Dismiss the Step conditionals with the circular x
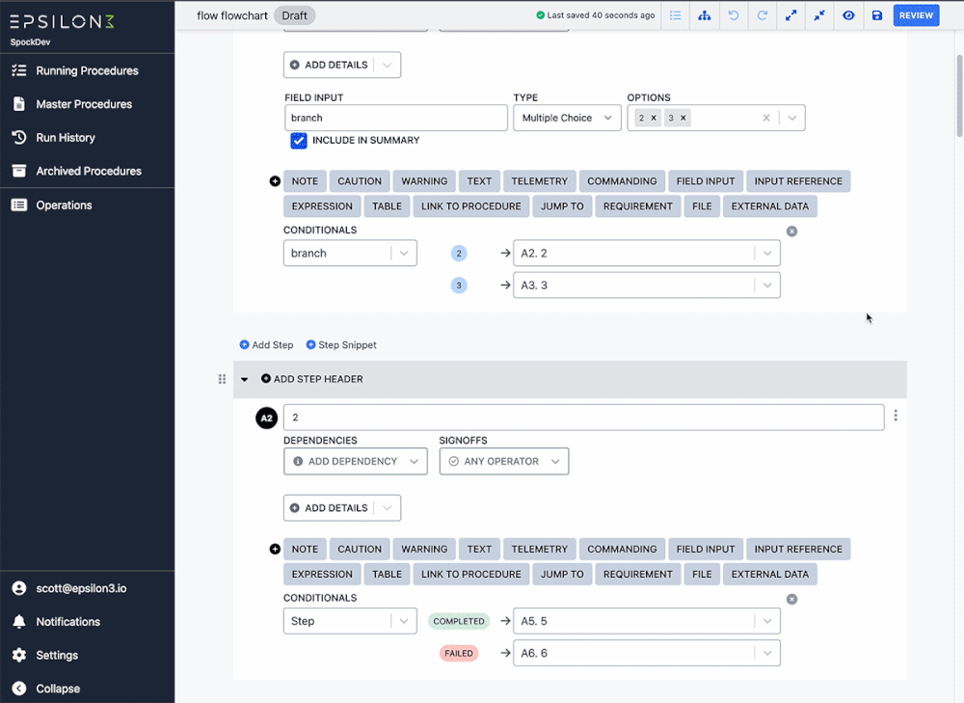Viewport: 964px width, 703px height. tap(791, 599)
